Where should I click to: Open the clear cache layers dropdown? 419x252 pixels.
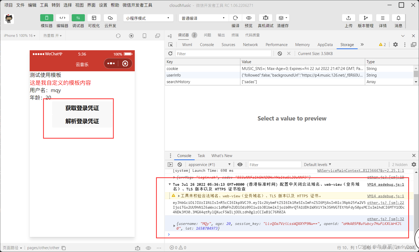click(x=283, y=18)
